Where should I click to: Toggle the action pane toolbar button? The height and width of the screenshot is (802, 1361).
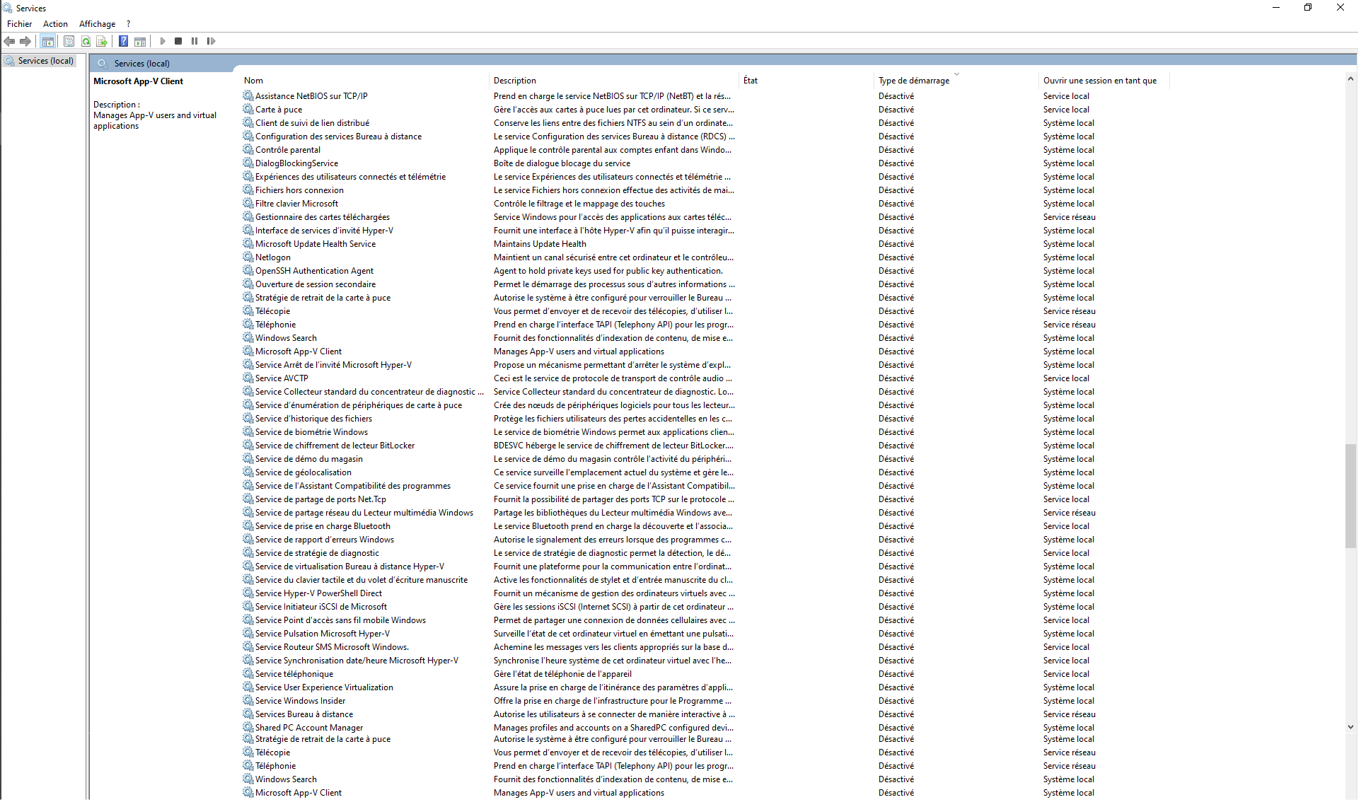pyautogui.click(x=140, y=42)
